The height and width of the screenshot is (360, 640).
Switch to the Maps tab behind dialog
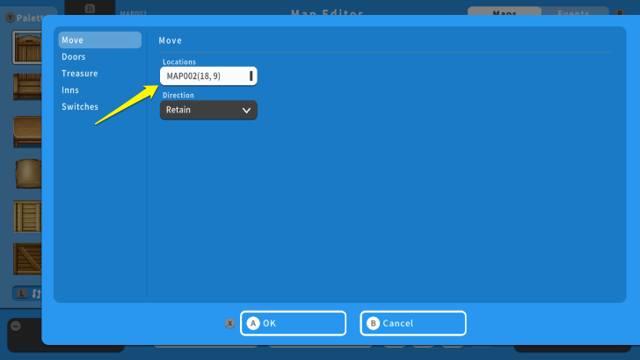(505, 12)
